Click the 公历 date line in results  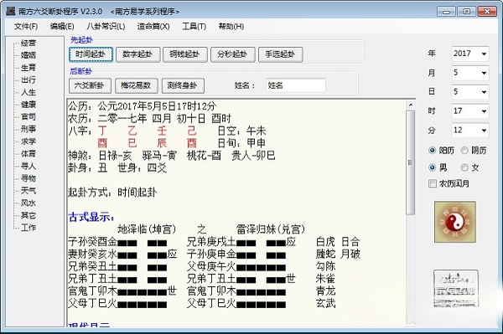(x=143, y=106)
